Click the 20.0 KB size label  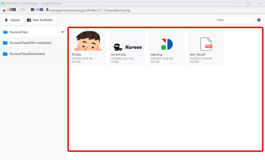click(x=155, y=62)
